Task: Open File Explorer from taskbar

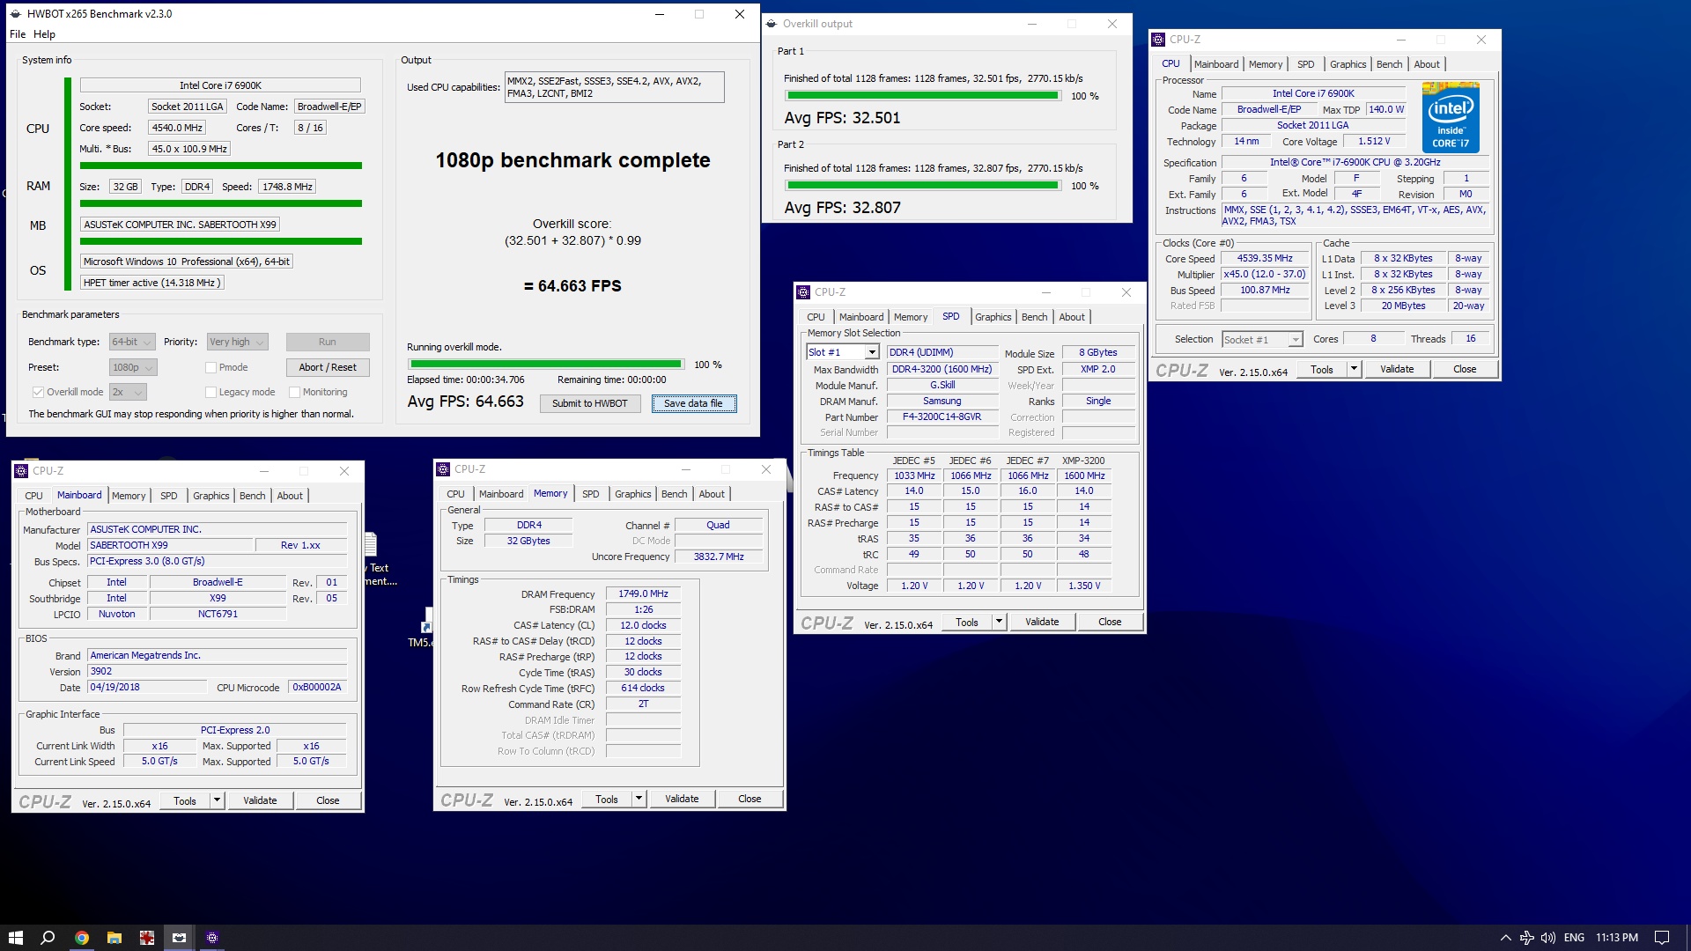Action: 114,938
